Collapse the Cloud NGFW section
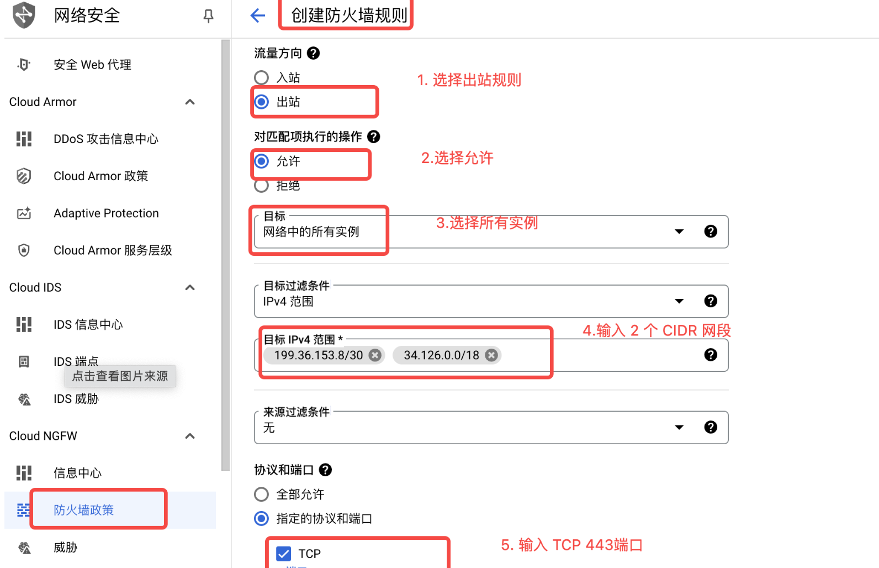 [190, 436]
